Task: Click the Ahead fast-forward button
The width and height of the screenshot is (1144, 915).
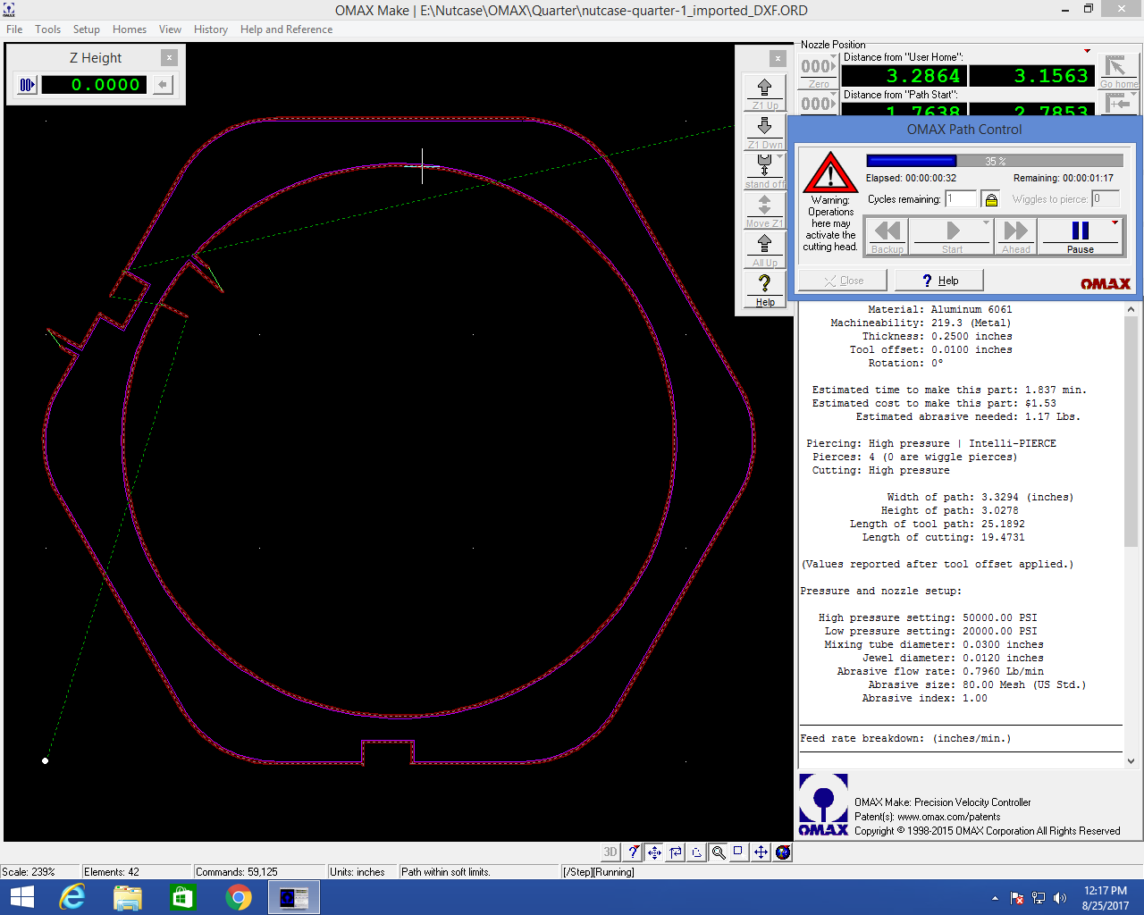Action: tap(1015, 237)
